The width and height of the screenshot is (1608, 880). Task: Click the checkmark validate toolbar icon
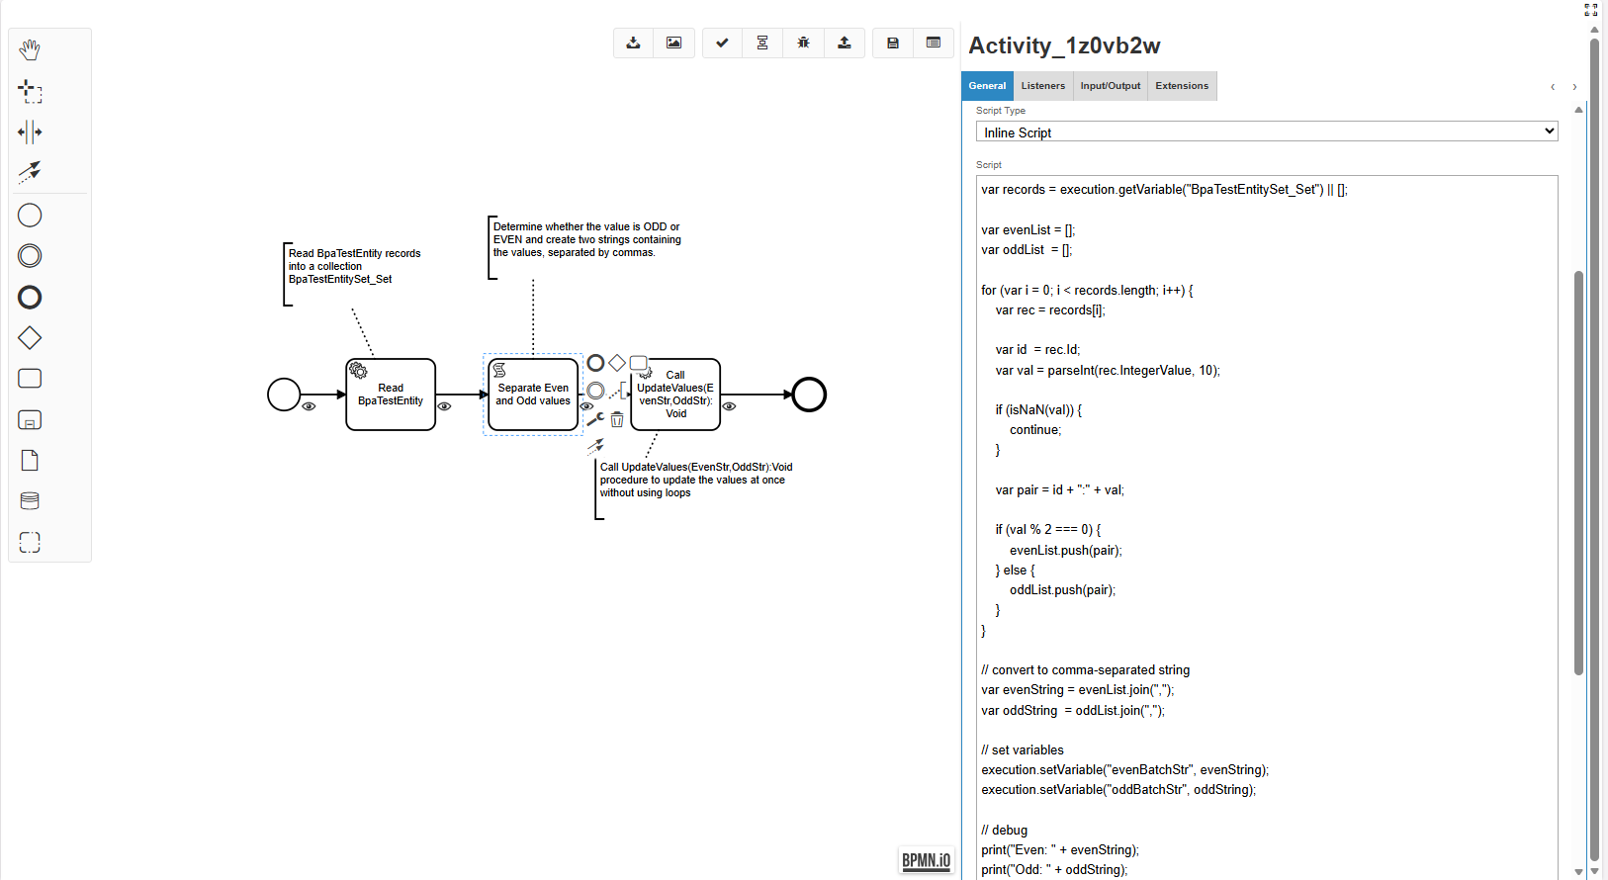tap(723, 43)
